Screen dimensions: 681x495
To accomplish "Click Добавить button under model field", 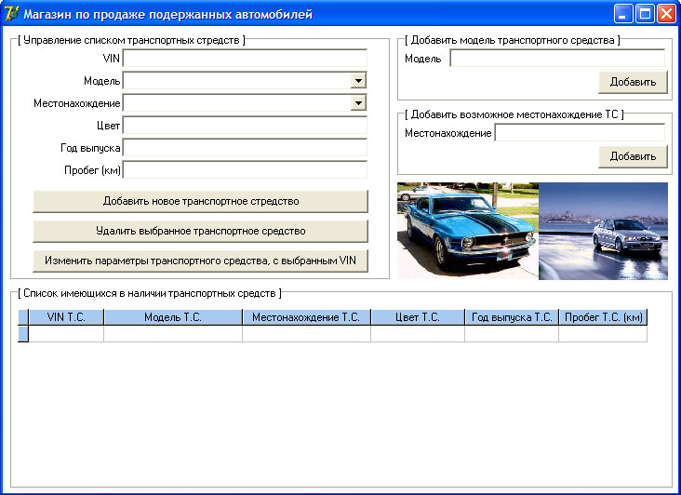I will pyautogui.click(x=633, y=82).
